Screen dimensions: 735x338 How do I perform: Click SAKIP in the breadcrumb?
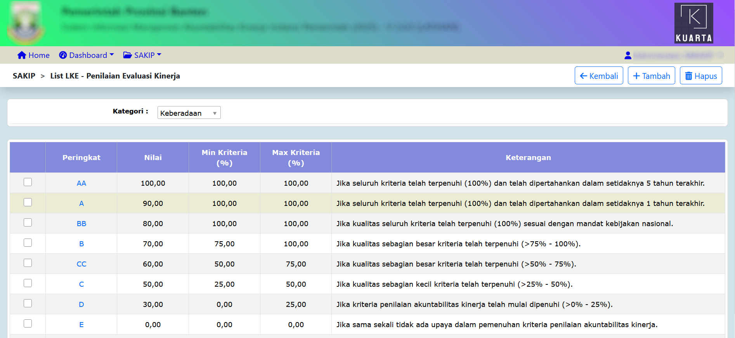click(x=24, y=76)
